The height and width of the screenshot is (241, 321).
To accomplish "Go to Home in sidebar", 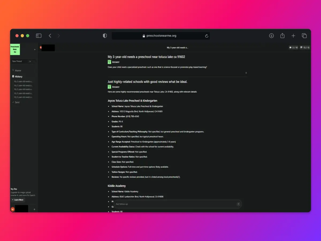I will [18, 70].
